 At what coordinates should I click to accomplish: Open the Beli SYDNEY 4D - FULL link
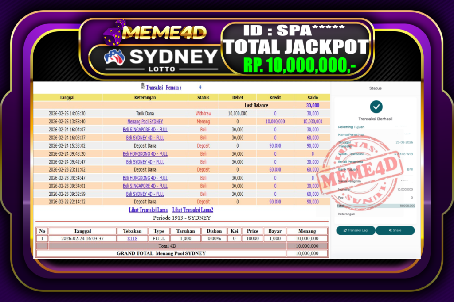coord(145,137)
